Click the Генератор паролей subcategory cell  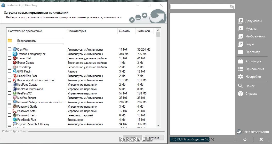80,115
